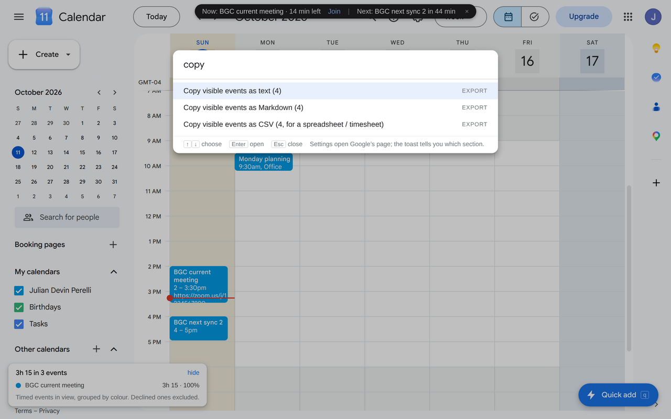Click the Search for people field

[67, 217]
